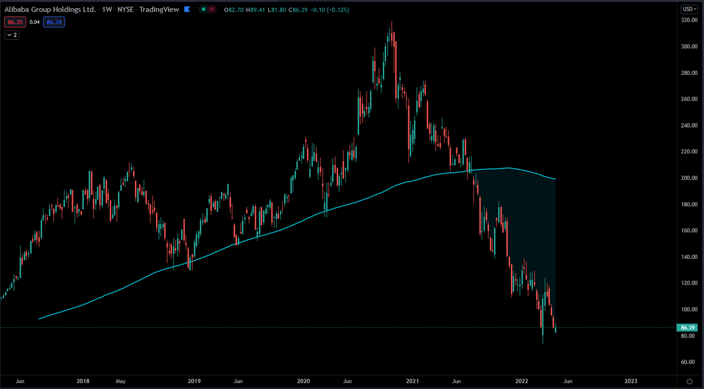The image size is (704, 389).
Task: Click the 2023 label on time axis
Action: [631, 381]
